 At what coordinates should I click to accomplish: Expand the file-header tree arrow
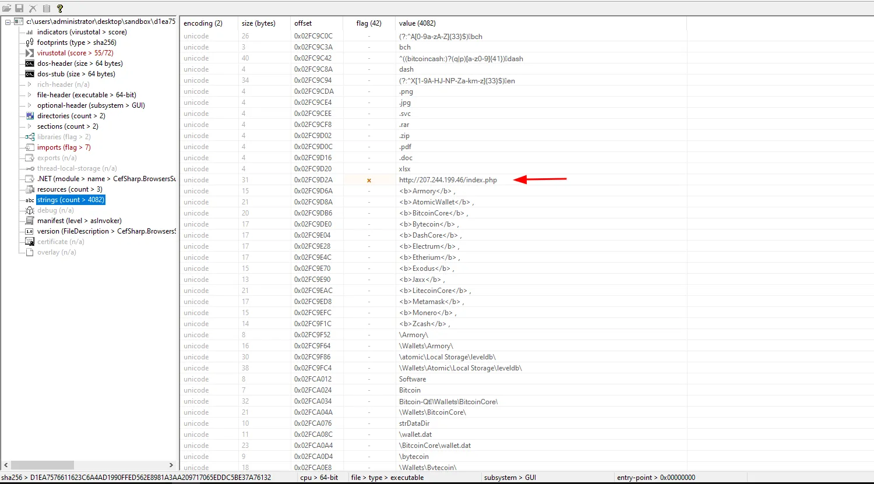(30, 95)
